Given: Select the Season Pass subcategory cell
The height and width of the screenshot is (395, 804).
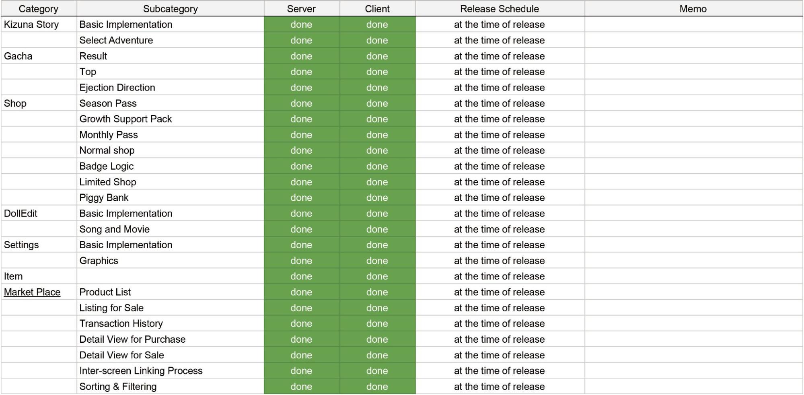Looking at the screenshot, I should pyautogui.click(x=171, y=103).
